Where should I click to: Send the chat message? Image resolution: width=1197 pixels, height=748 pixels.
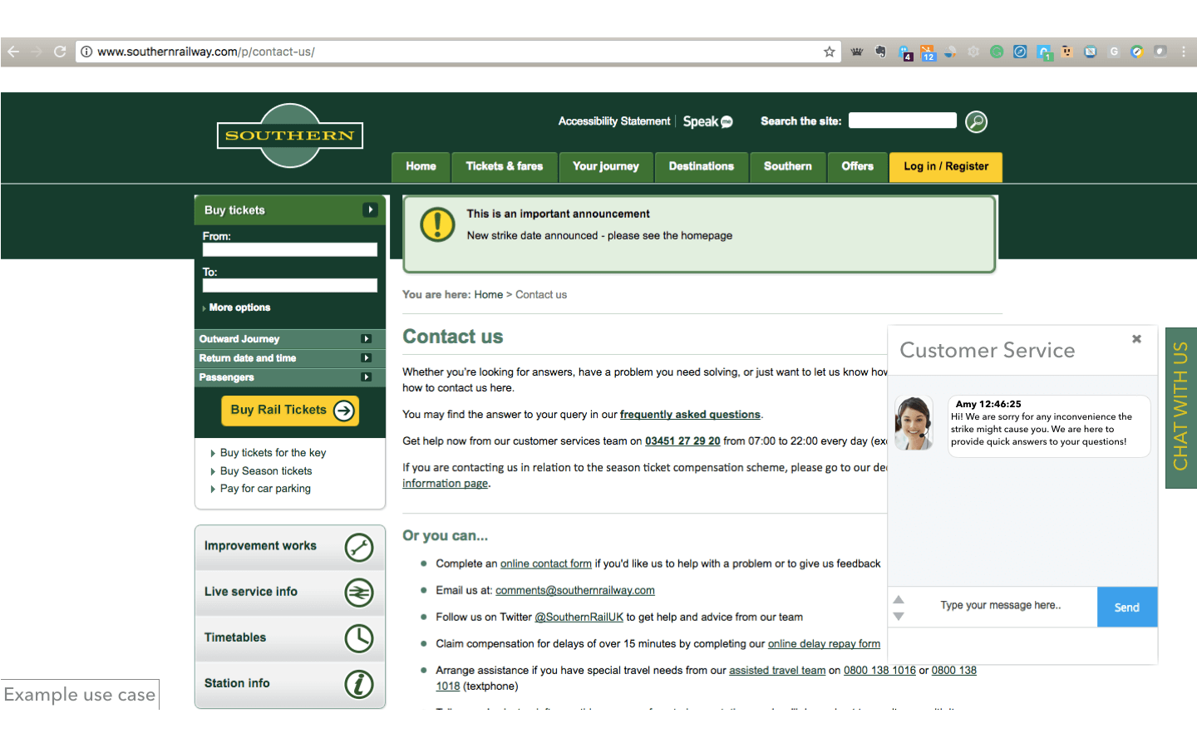pyautogui.click(x=1127, y=608)
